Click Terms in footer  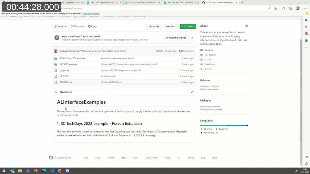pyautogui.click(x=85, y=158)
